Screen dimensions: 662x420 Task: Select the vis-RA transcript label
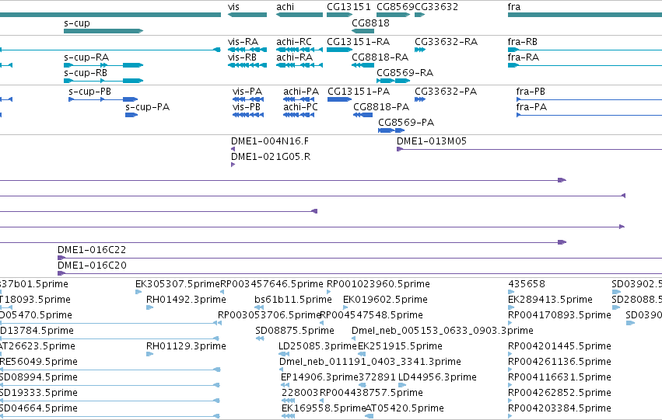243,42
